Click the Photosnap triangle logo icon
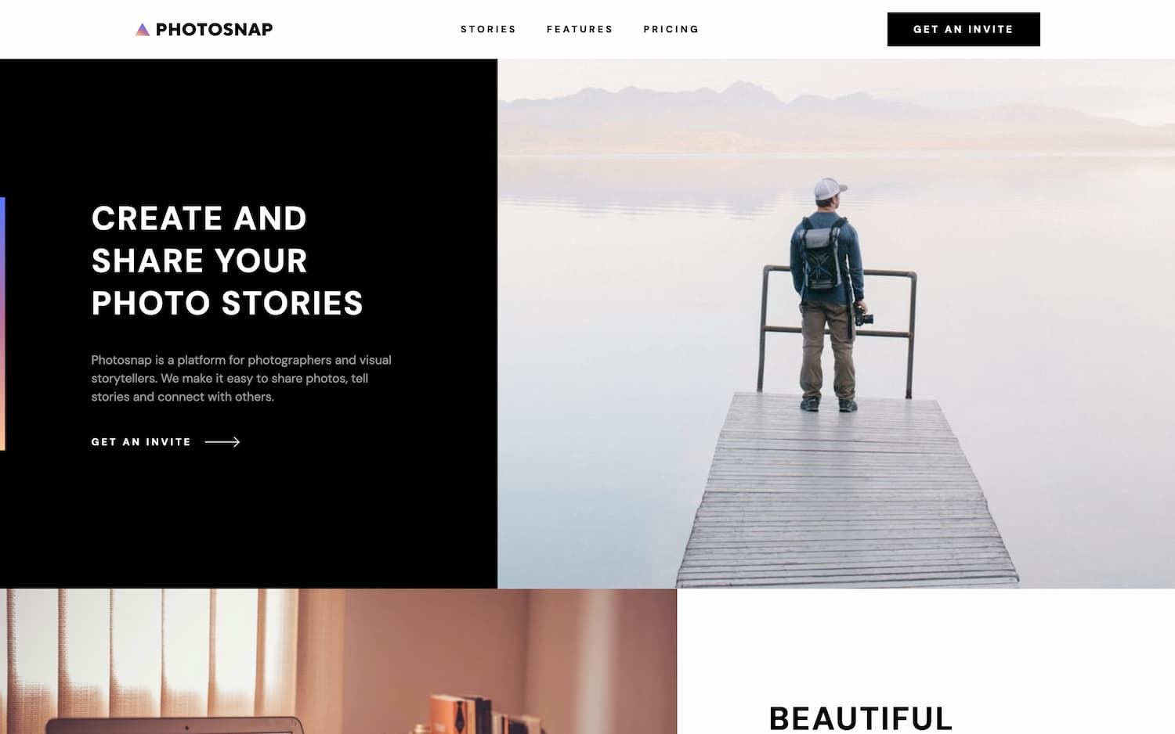Viewport: 1175px width, 734px height. point(143,30)
